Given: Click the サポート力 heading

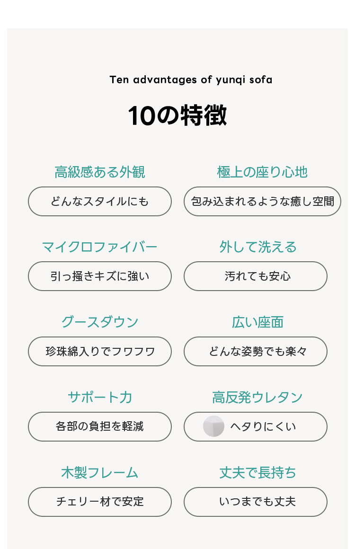Looking at the screenshot, I should pos(100,397).
